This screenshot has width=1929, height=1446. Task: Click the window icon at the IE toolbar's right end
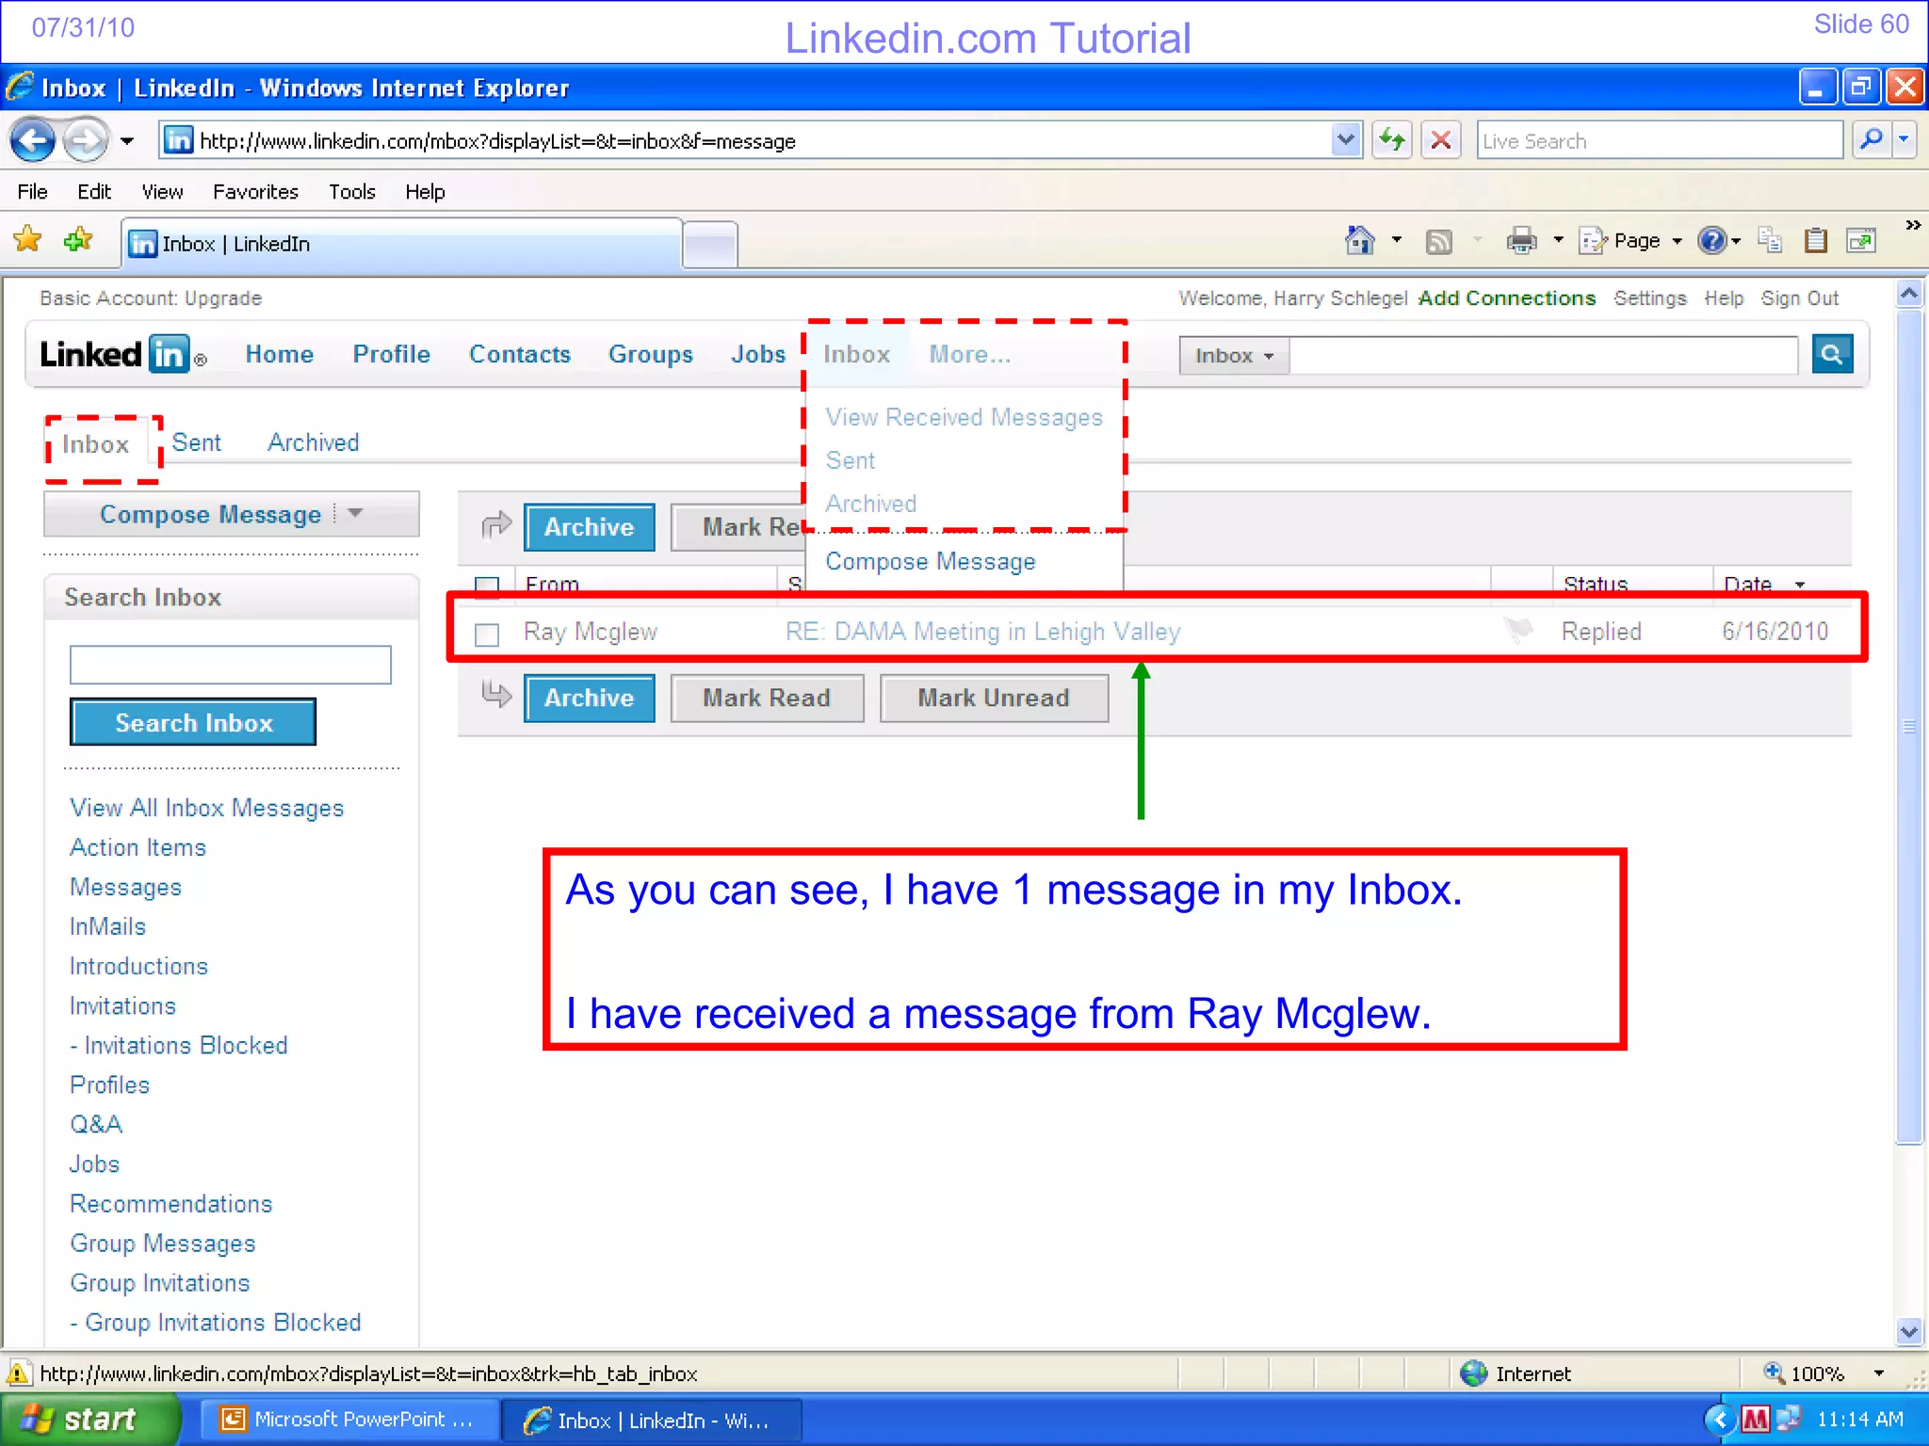pyautogui.click(x=1861, y=241)
